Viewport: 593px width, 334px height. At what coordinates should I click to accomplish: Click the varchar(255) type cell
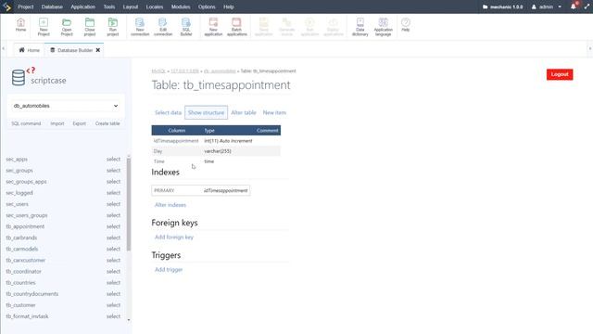pyautogui.click(x=218, y=151)
